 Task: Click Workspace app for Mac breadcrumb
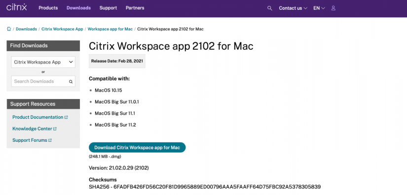click(x=110, y=29)
